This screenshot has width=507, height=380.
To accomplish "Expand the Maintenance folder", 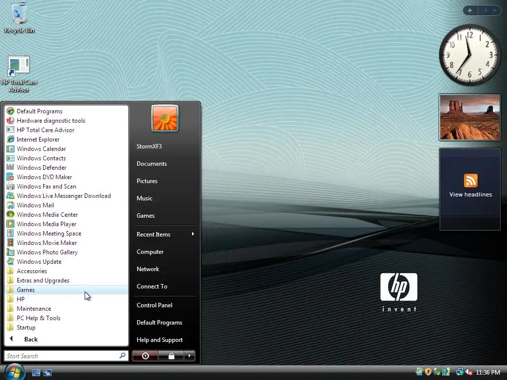I will click(x=67, y=308).
